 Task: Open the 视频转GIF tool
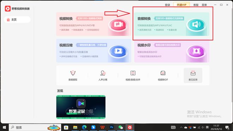click(x=163, y=76)
